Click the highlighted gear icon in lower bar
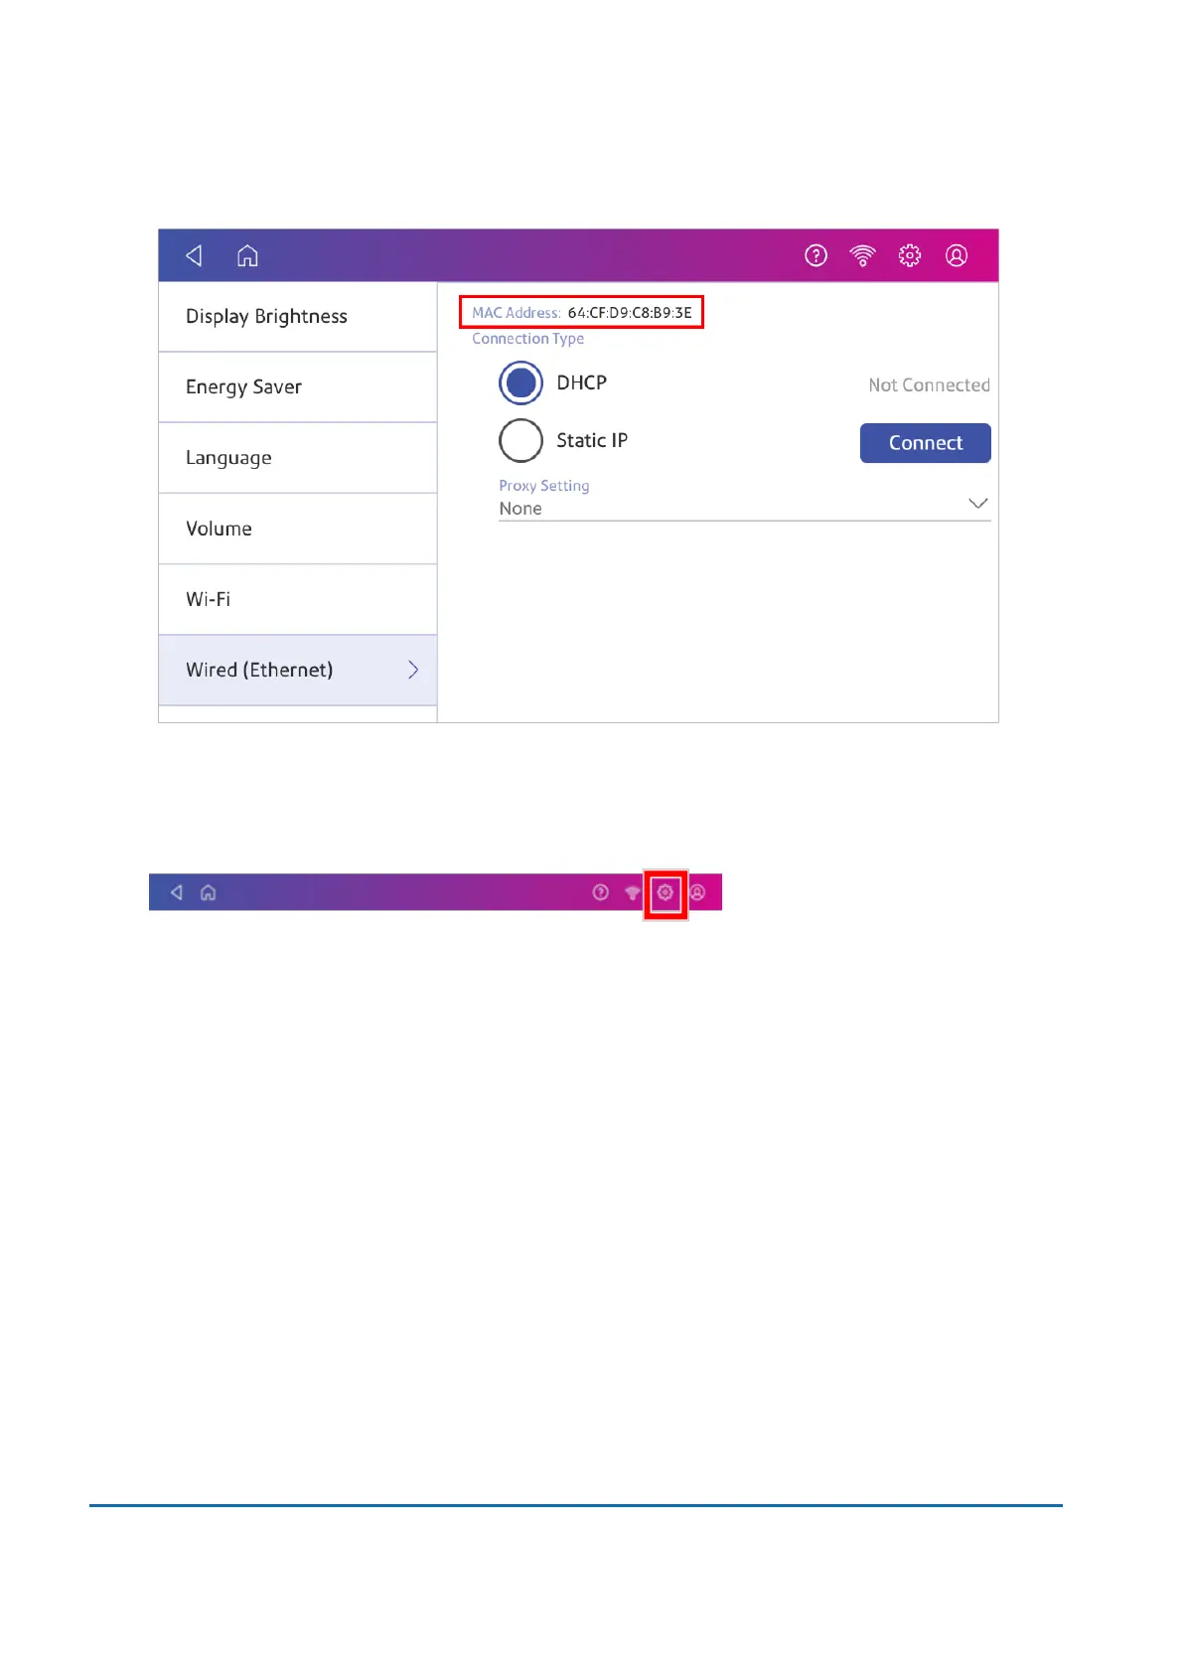 click(x=665, y=893)
